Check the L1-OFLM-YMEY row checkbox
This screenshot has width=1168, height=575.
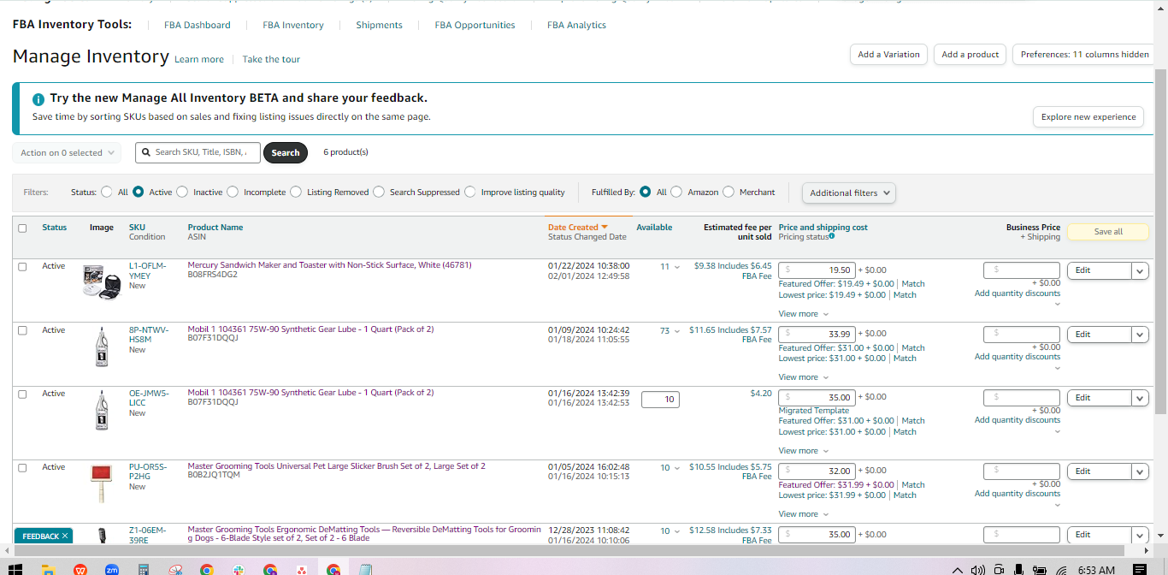[x=22, y=266]
